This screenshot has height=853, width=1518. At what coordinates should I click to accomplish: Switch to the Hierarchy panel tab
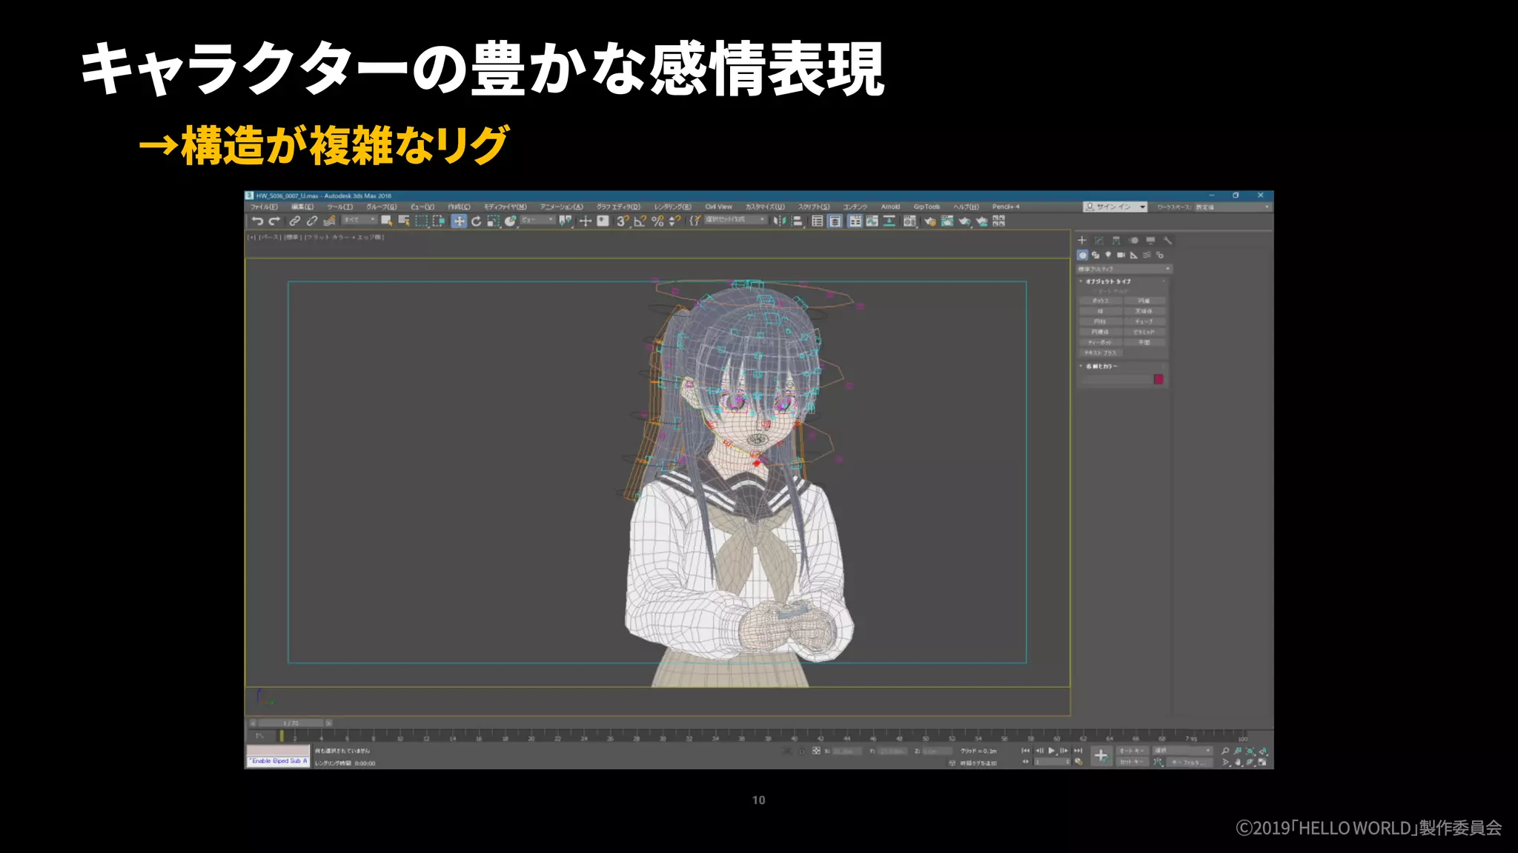1116,241
